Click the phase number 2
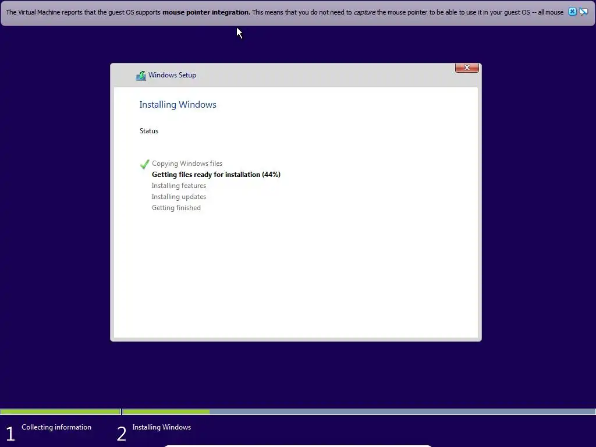Screen dimensions: 596x447 121,434
